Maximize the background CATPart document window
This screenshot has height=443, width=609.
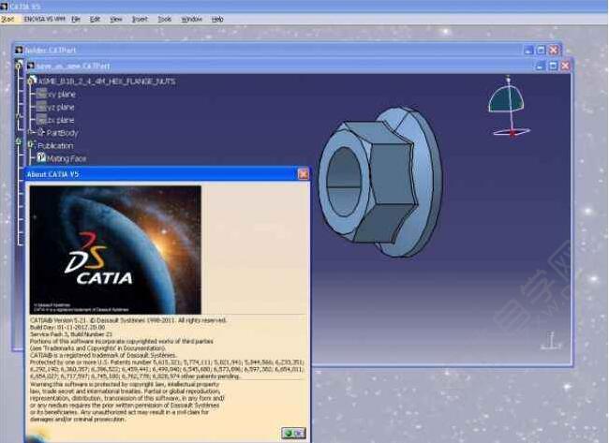541,50
